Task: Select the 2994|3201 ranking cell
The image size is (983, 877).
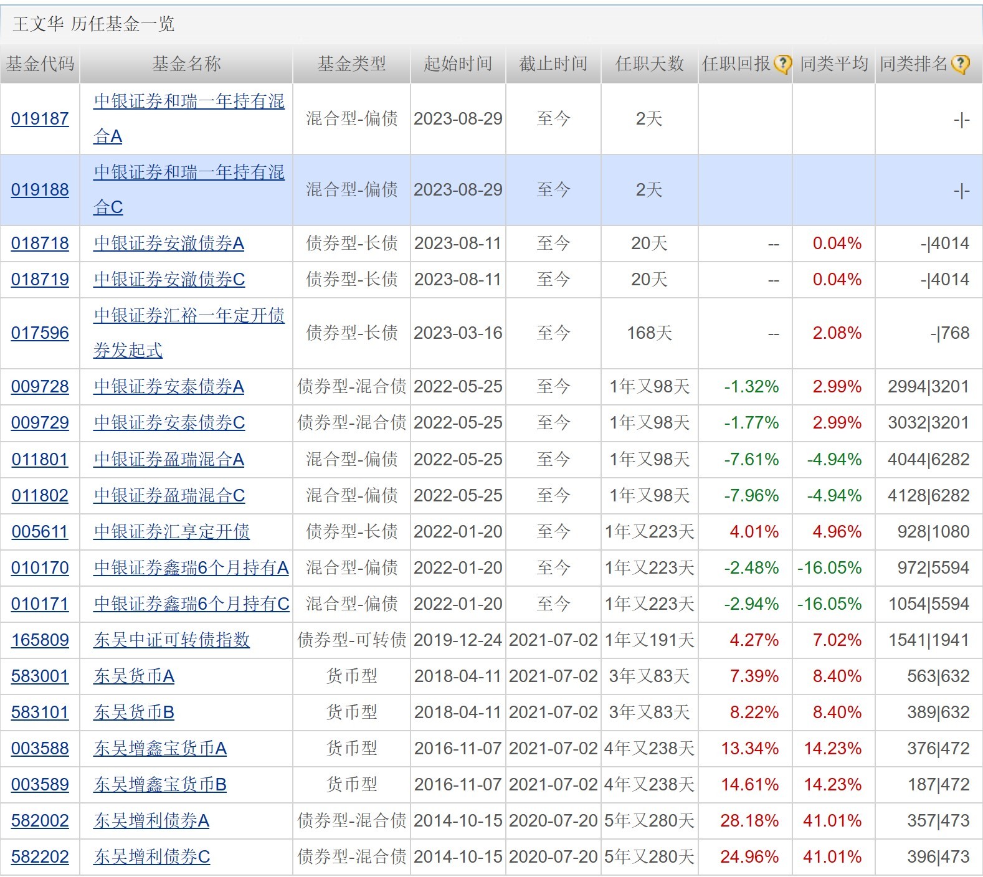Action: 928,386
